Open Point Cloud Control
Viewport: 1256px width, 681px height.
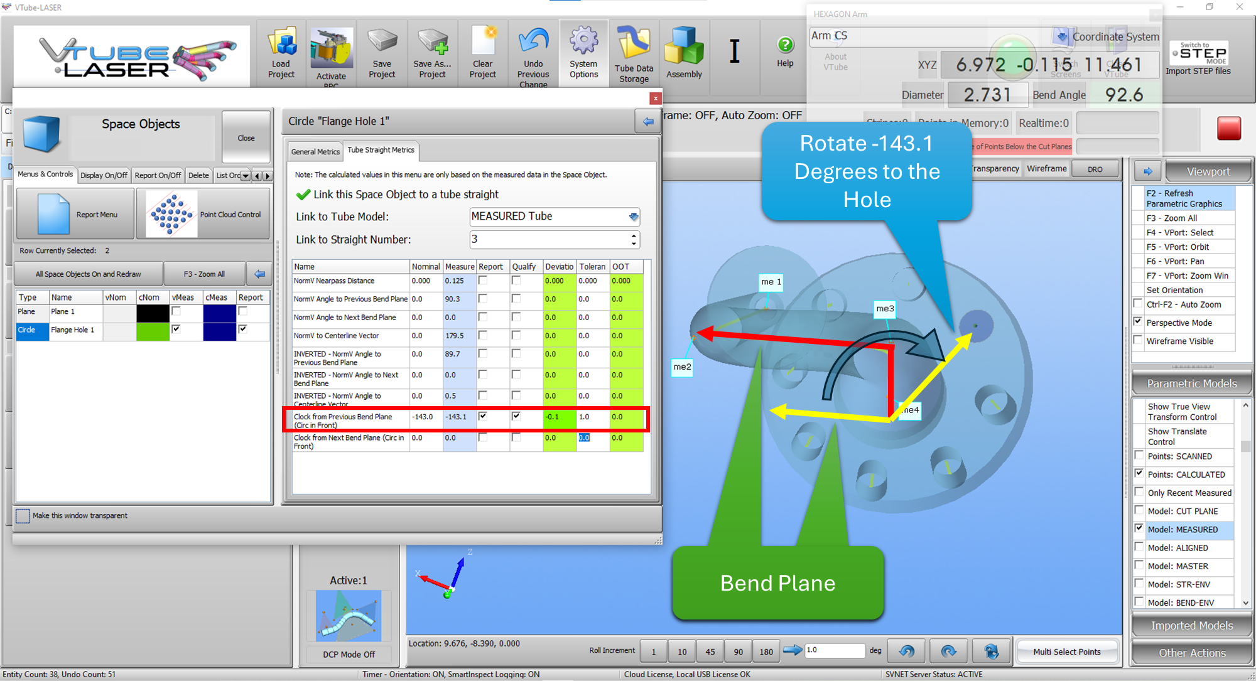[203, 214]
